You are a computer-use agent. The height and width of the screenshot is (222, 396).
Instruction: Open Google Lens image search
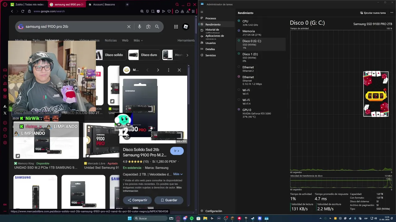click(x=148, y=27)
